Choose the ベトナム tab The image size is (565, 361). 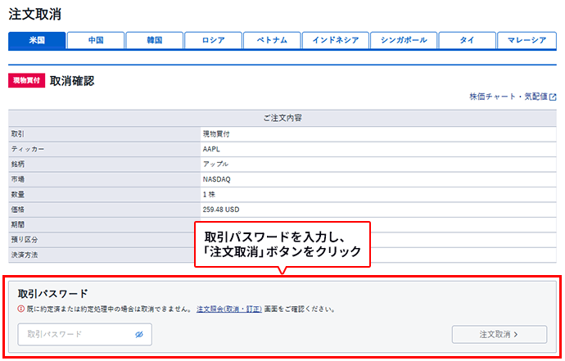click(271, 40)
